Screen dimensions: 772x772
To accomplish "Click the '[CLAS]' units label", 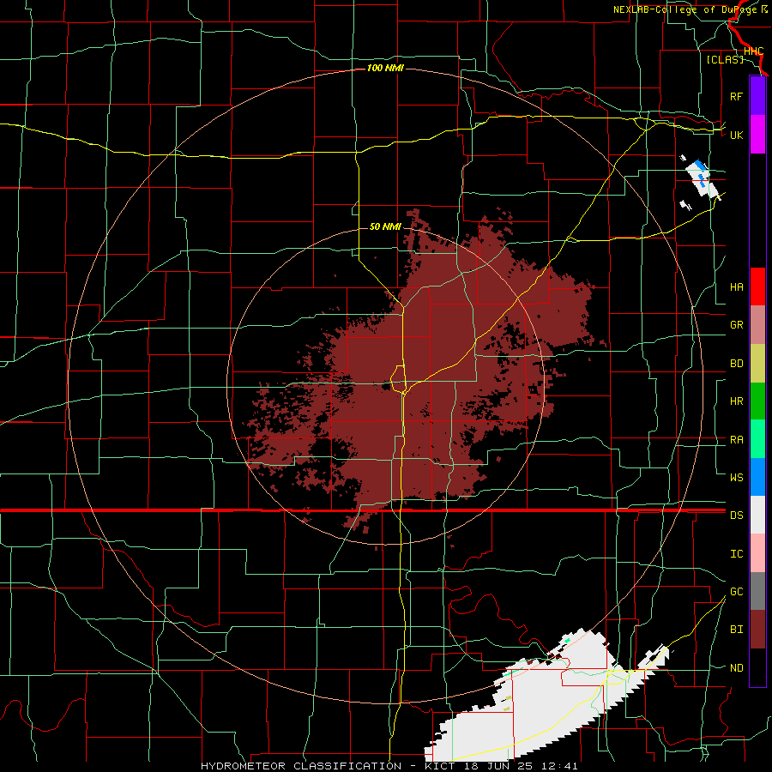I will [724, 60].
